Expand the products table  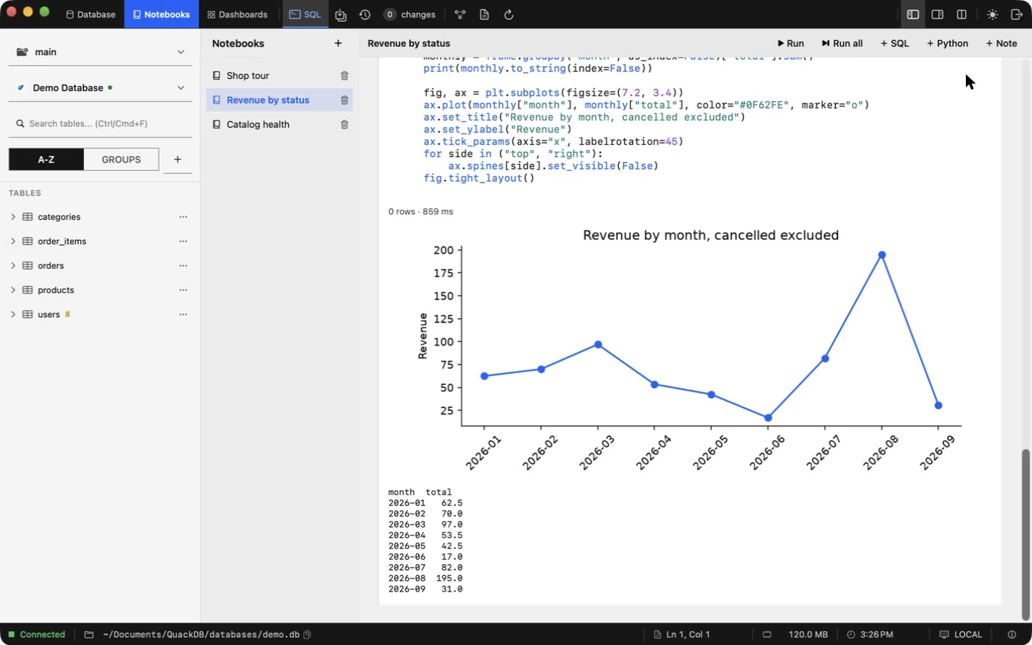tap(13, 291)
